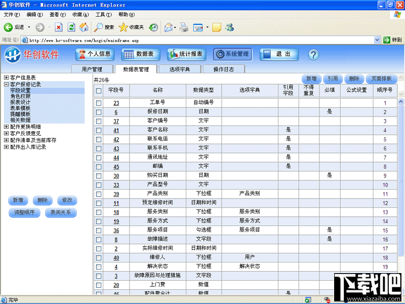
Task: Click the Print printer icon
Action: [184, 27]
